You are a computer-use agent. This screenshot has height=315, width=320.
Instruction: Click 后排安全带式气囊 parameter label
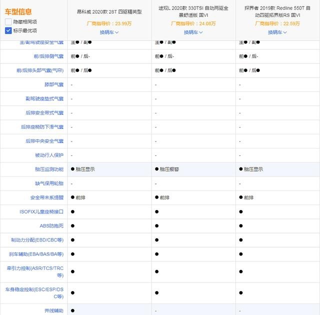[44, 113]
